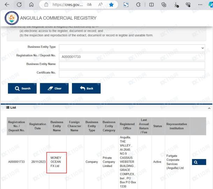The image size is (213, 189).
Task: Select the Active status cell
Action: (157, 162)
